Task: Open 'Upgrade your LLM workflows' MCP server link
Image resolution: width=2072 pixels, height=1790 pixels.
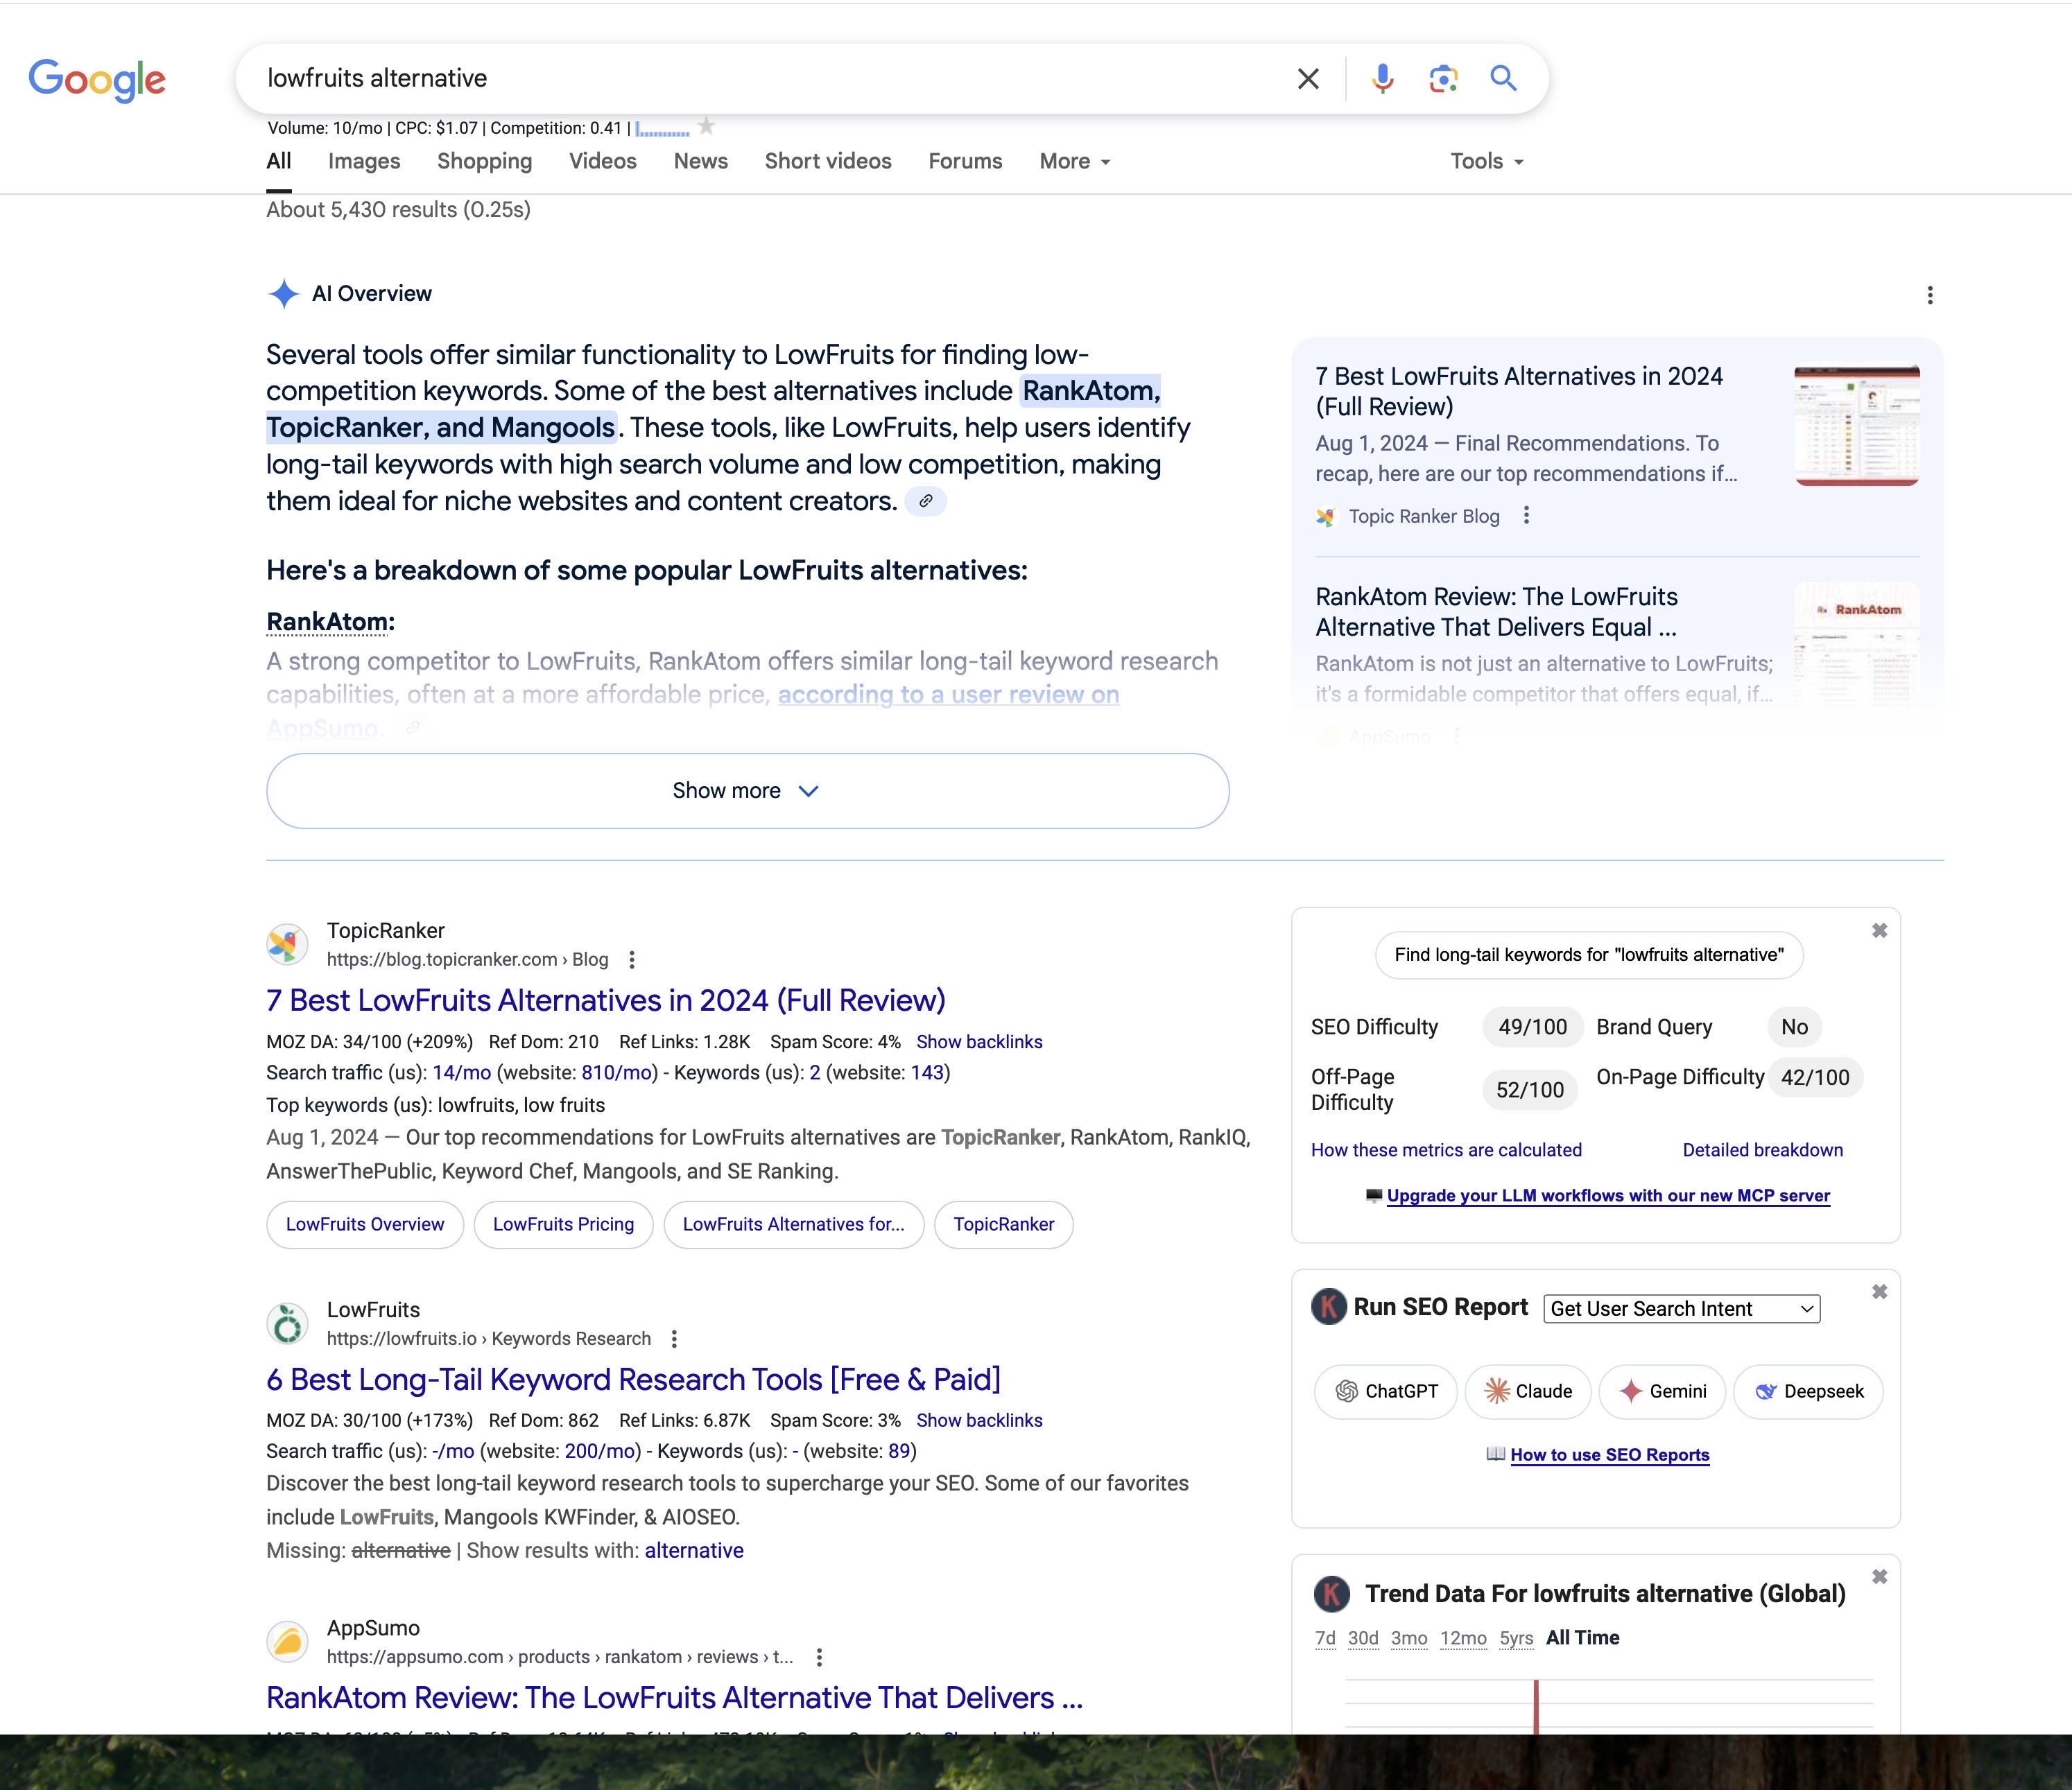Action: pyautogui.click(x=1608, y=1195)
